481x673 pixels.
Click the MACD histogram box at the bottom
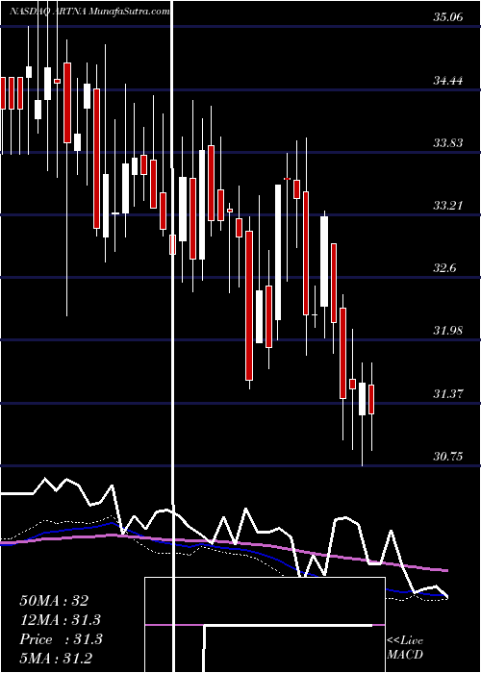tap(265, 625)
